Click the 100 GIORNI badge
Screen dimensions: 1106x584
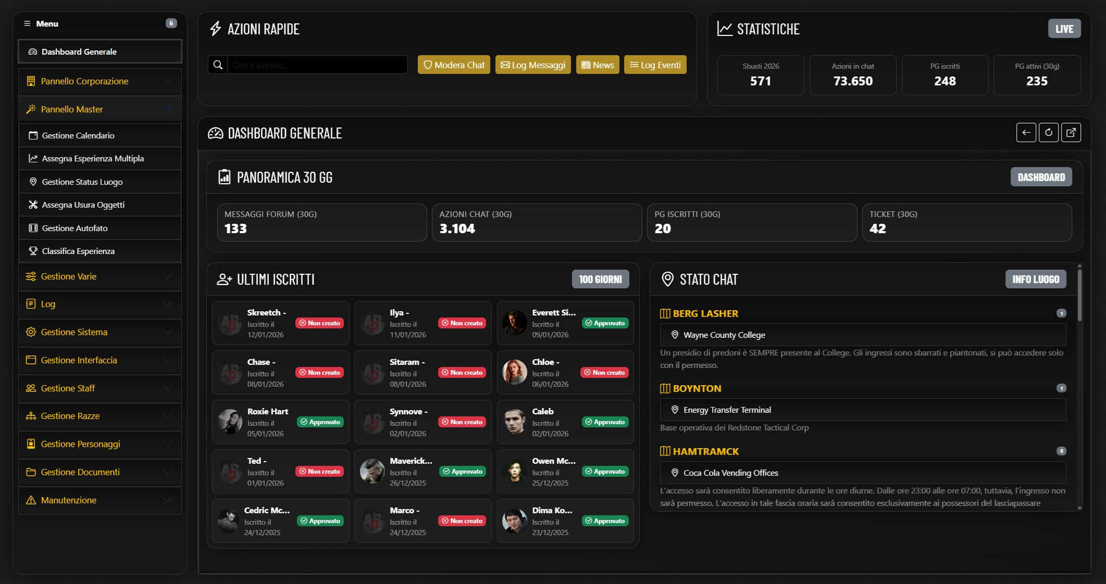tap(600, 280)
